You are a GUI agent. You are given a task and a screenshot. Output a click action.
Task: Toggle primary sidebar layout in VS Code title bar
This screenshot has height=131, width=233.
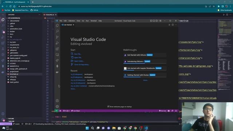pos(151,21)
